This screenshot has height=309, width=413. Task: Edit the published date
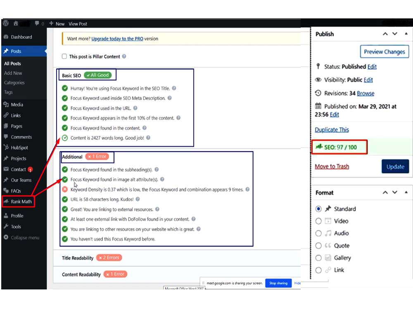coord(334,115)
